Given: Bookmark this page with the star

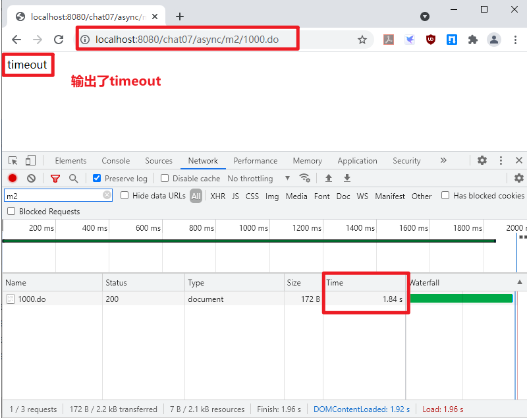Looking at the screenshot, I should click(x=362, y=40).
